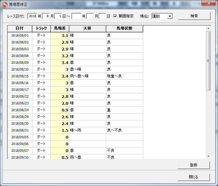Click 馬場差 value 3.1 for 2018/08/01
Viewport: 218px width, 186px height.
click(x=60, y=36)
